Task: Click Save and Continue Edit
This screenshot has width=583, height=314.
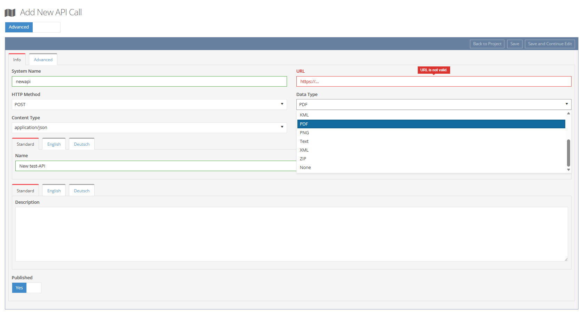Action: point(550,44)
